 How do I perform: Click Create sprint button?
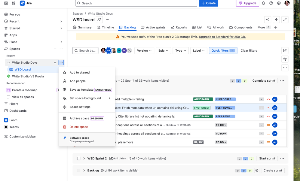273,170
